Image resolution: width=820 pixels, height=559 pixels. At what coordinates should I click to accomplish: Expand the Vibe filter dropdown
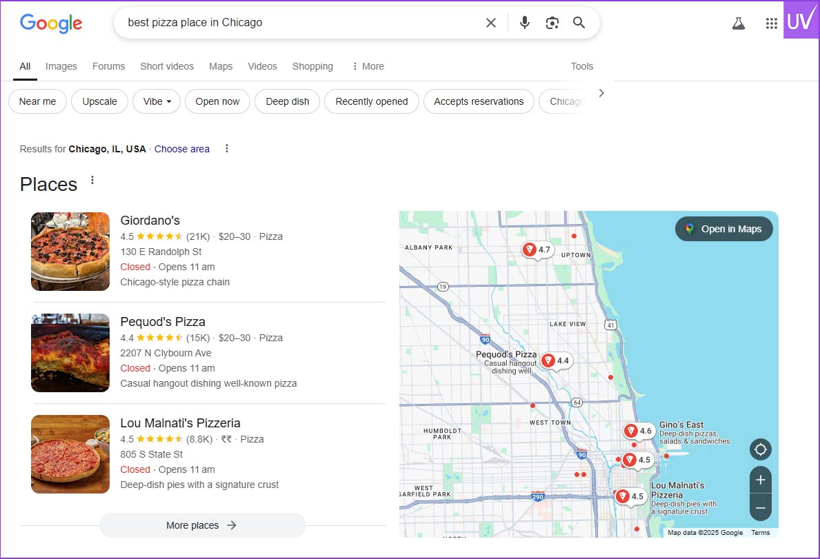click(x=157, y=101)
